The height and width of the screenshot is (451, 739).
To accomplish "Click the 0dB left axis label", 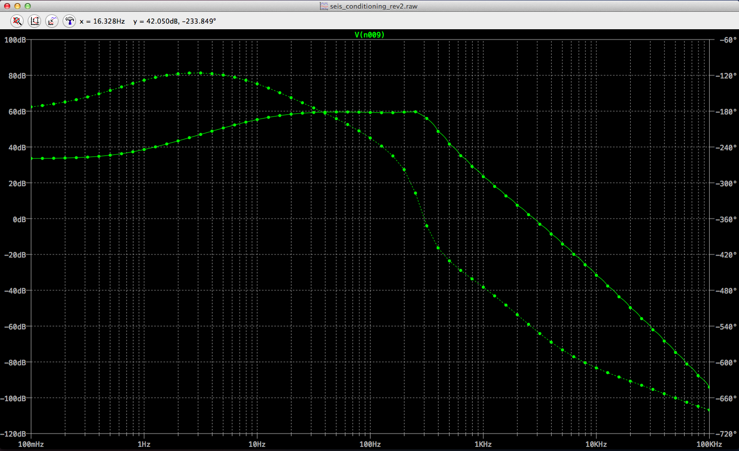I will 20,220.
